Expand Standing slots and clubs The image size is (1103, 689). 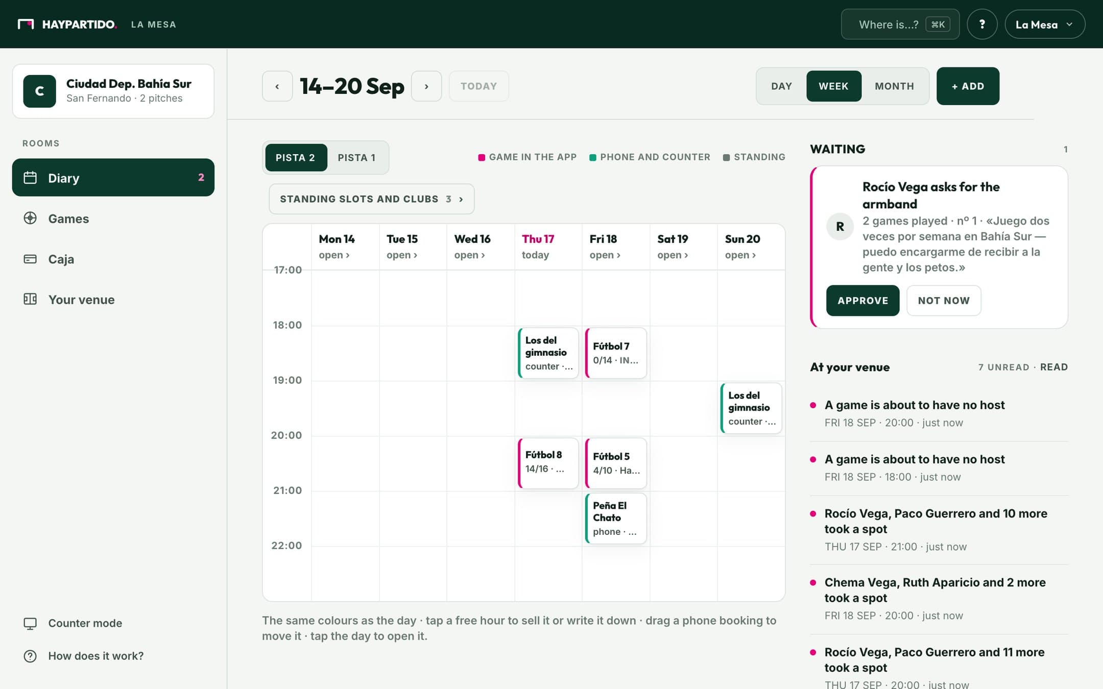click(x=372, y=199)
